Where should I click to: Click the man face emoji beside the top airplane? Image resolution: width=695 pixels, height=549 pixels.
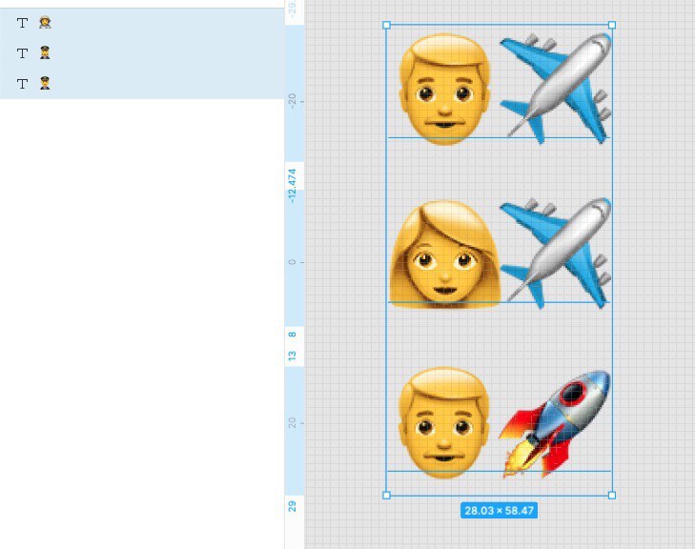tap(444, 89)
